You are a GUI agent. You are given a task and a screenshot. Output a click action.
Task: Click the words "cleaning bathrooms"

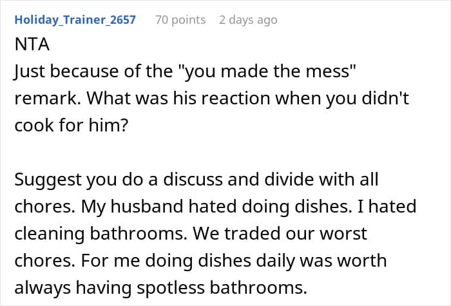99,233
